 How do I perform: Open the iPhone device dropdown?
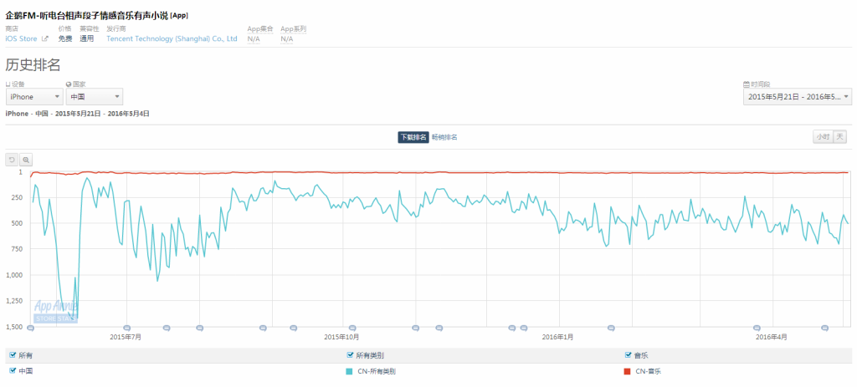34,97
